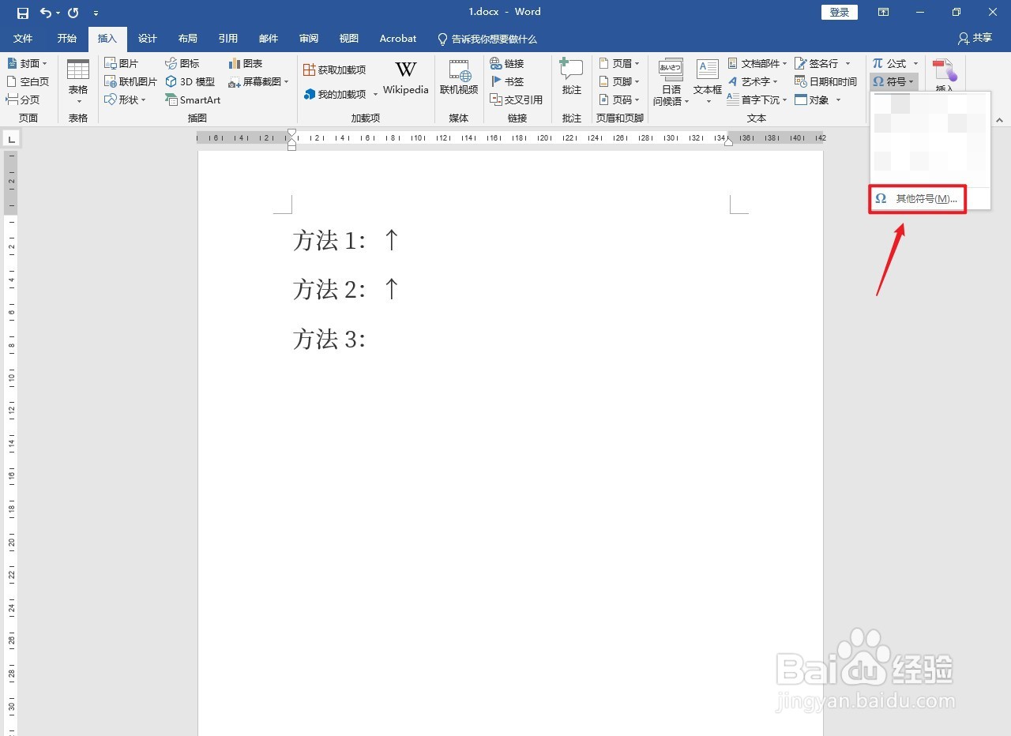The height and width of the screenshot is (736, 1011).
Task: Switch to the 设计 ribbon tab
Action: point(148,38)
